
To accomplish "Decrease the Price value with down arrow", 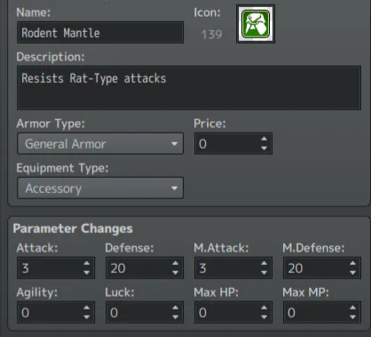I will [x=264, y=148].
